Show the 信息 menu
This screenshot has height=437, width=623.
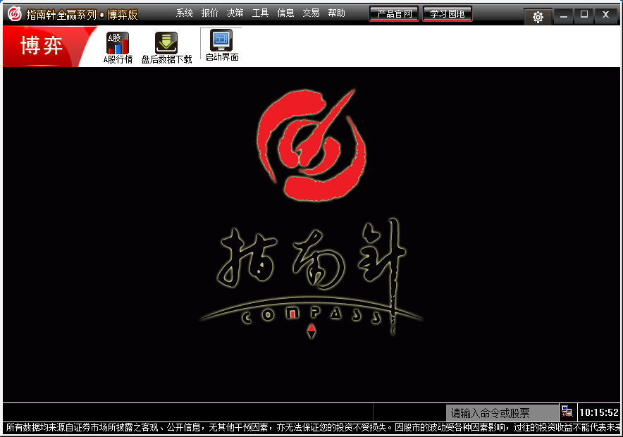pyautogui.click(x=286, y=13)
